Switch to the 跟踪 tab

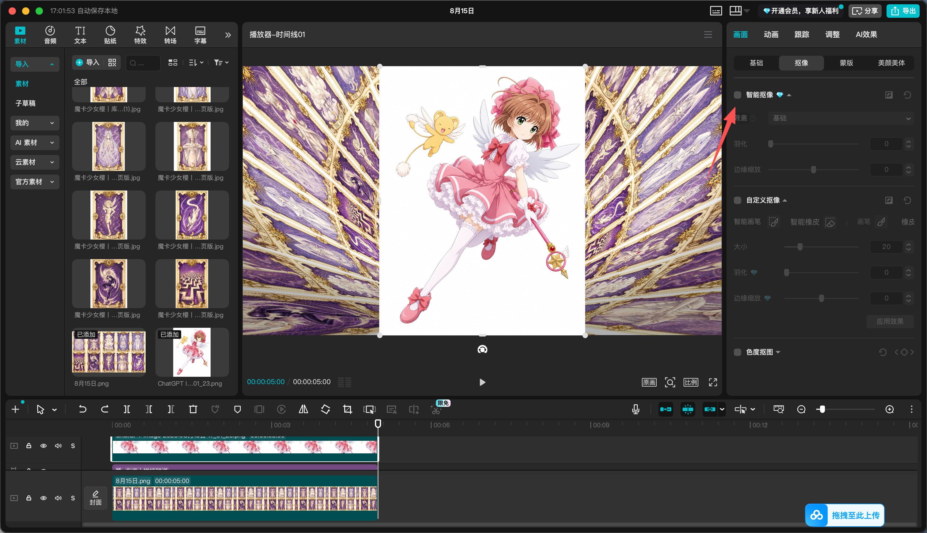point(802,34)
